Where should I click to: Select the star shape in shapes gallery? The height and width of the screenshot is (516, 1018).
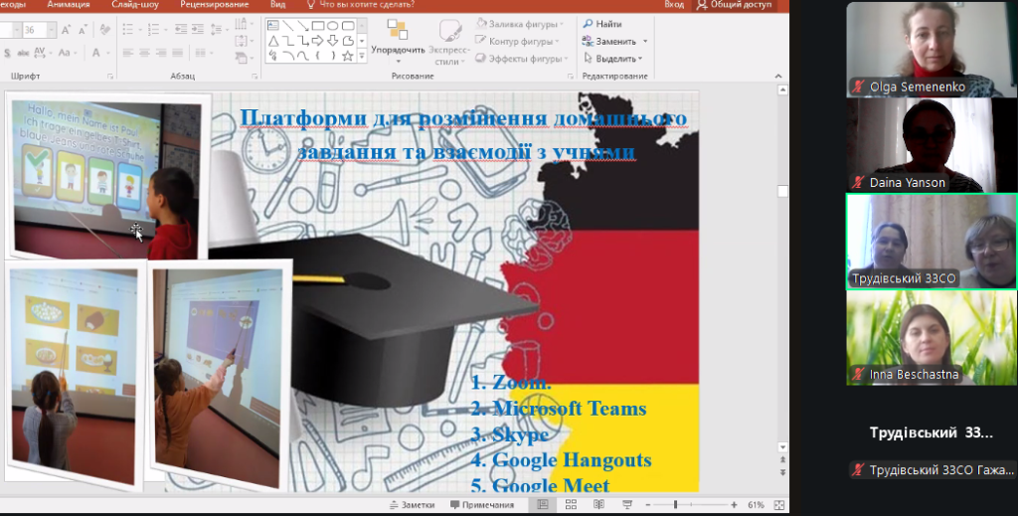tap(348, 56)
